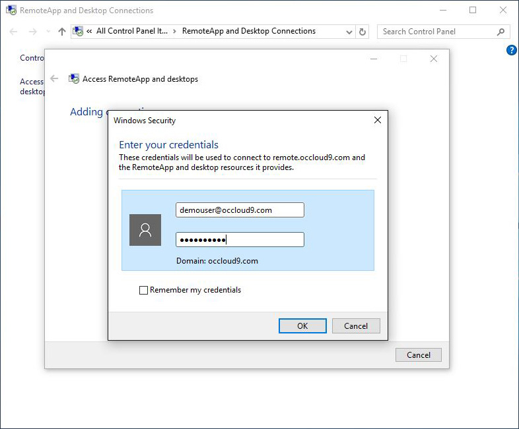Click the Control Panel back navigation arrow

point(14,32)
